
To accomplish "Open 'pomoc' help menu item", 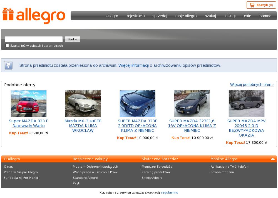I will (265, 16).
